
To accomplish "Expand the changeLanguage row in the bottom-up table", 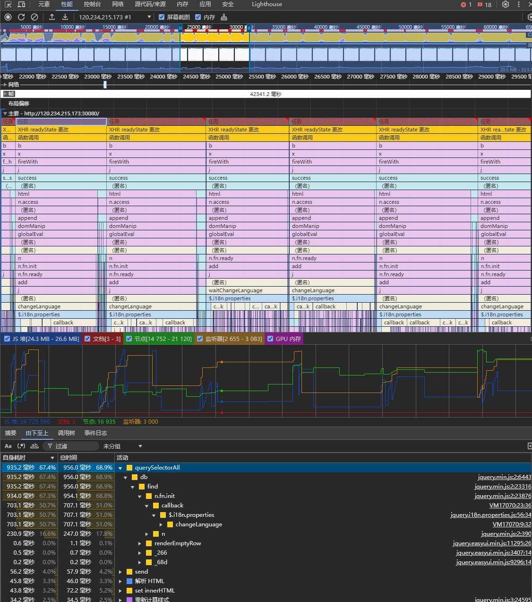I will tap(161, 524).
